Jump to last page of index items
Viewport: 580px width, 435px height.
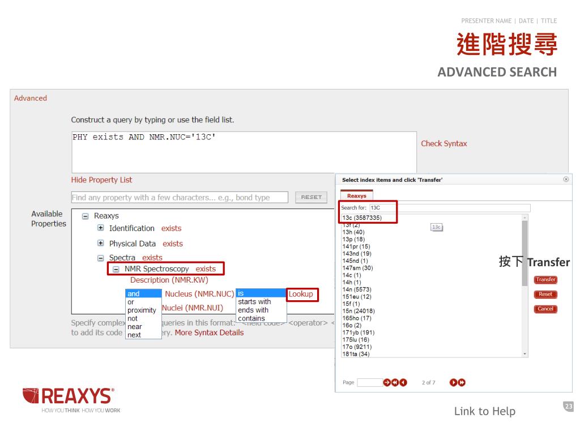(462, 382)
